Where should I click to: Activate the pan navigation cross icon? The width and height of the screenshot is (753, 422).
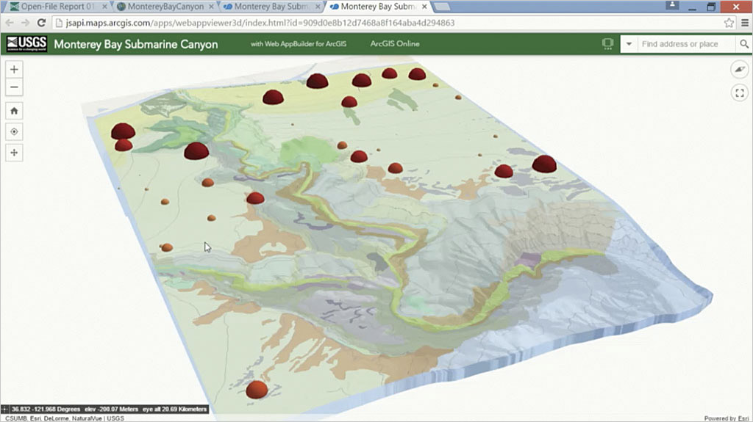pyautogui.click(x=14, y=153)
